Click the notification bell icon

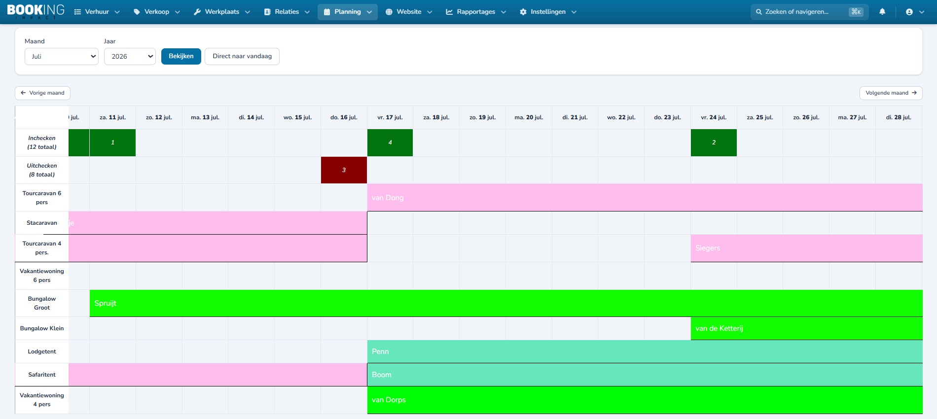pyautogui.click(x=882, y=12)
